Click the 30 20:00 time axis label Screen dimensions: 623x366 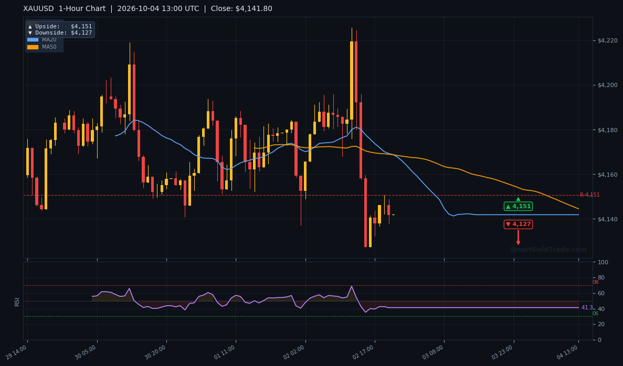tap(155, 352)
